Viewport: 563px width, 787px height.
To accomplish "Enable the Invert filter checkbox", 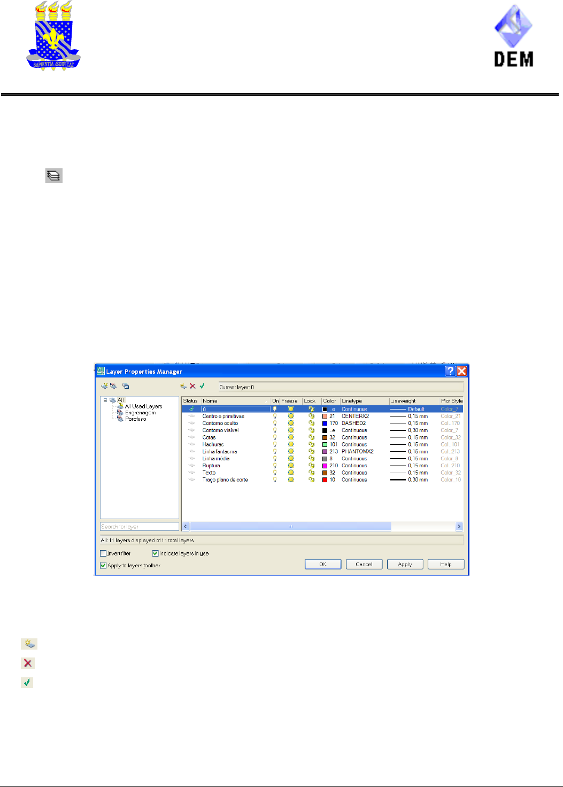I will pyautogui.click(x=104, y=553).
